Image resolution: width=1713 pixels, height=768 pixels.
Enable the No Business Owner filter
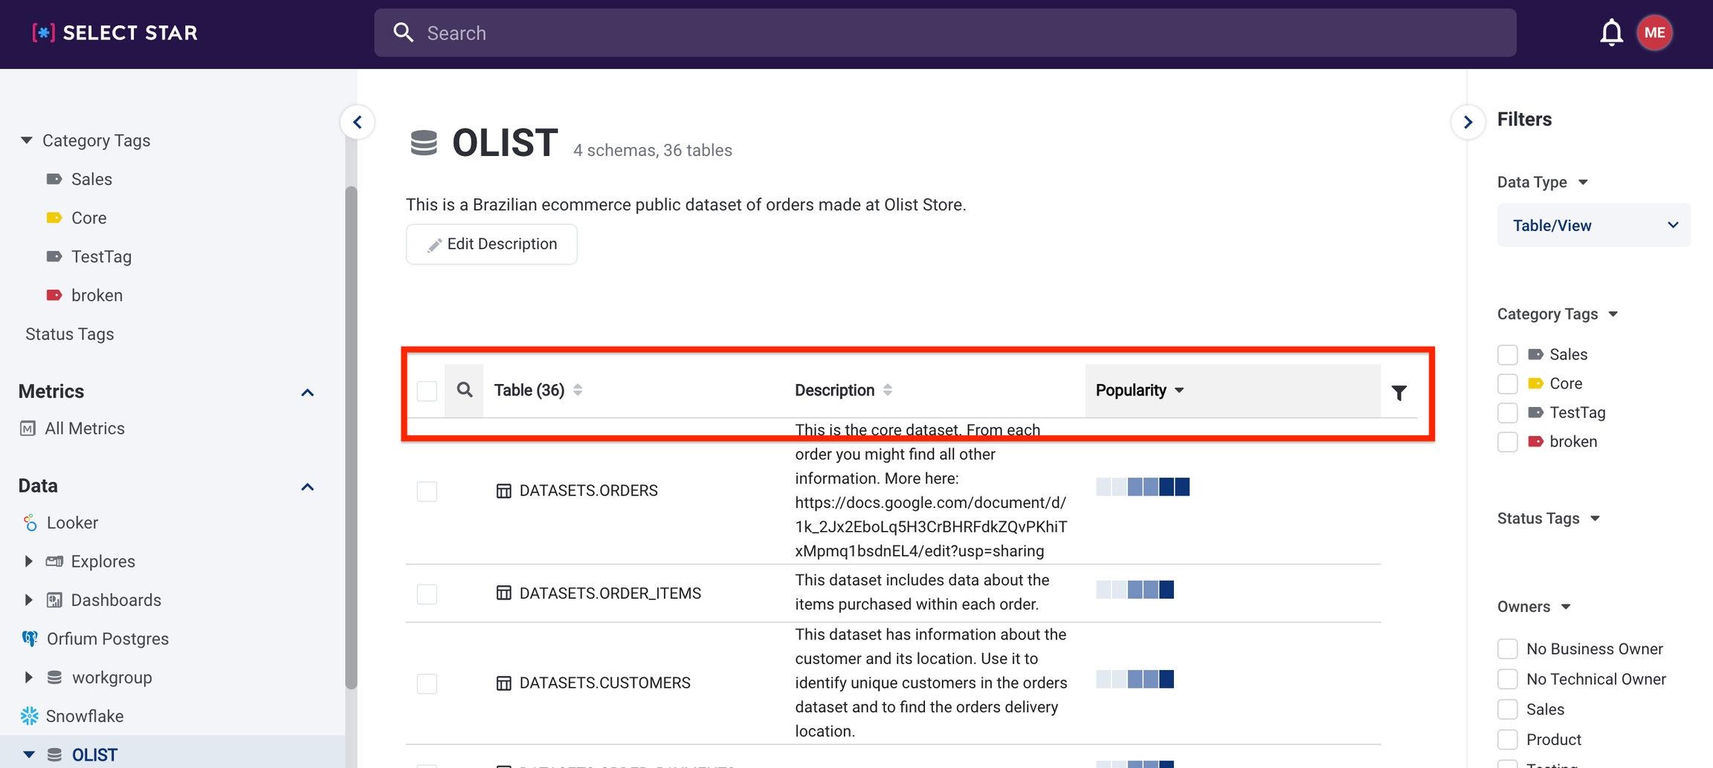coord(1507,649)
